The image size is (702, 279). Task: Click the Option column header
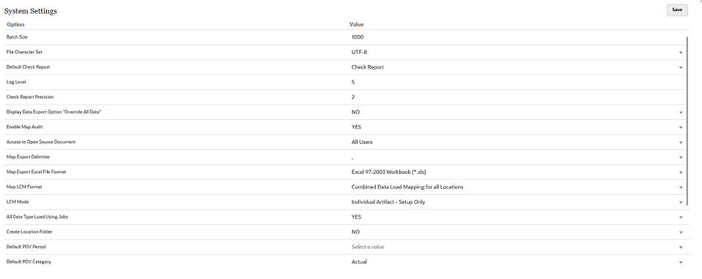(x=15, y=24)
